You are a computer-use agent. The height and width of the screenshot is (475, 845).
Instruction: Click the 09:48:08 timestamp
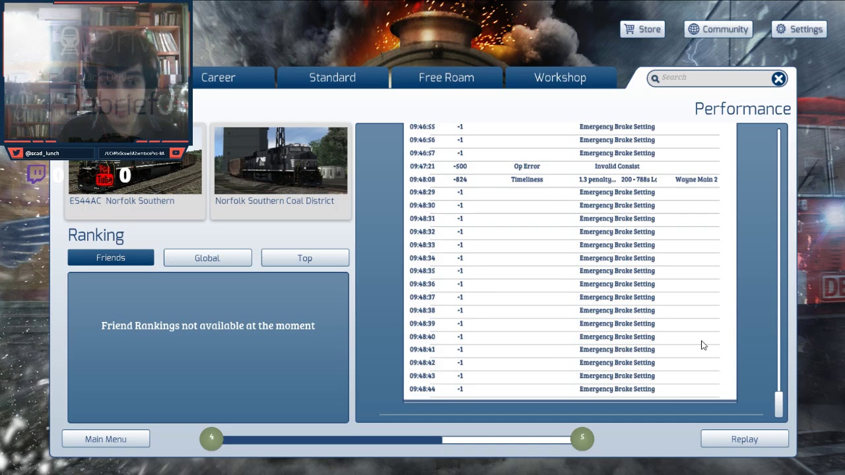422,179
